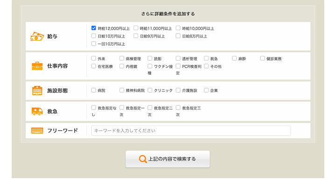Check the 救急指定なし checkbox
Image resolution: width=336 pixels, height=187 pixels.
tap(94, 108)
